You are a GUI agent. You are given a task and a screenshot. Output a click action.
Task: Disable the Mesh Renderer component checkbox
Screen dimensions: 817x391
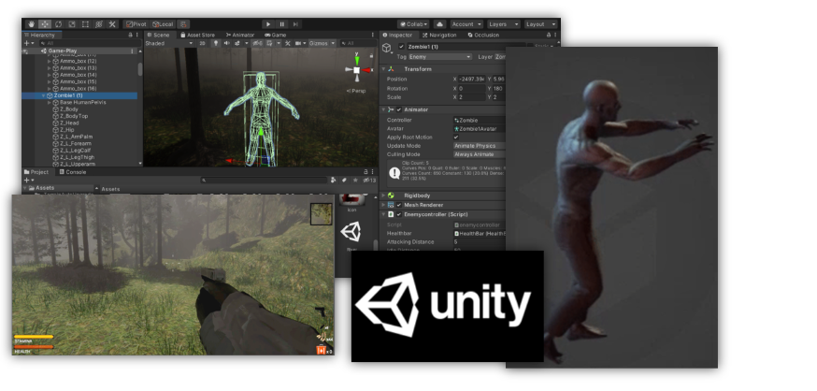click(x=399, y=205)
